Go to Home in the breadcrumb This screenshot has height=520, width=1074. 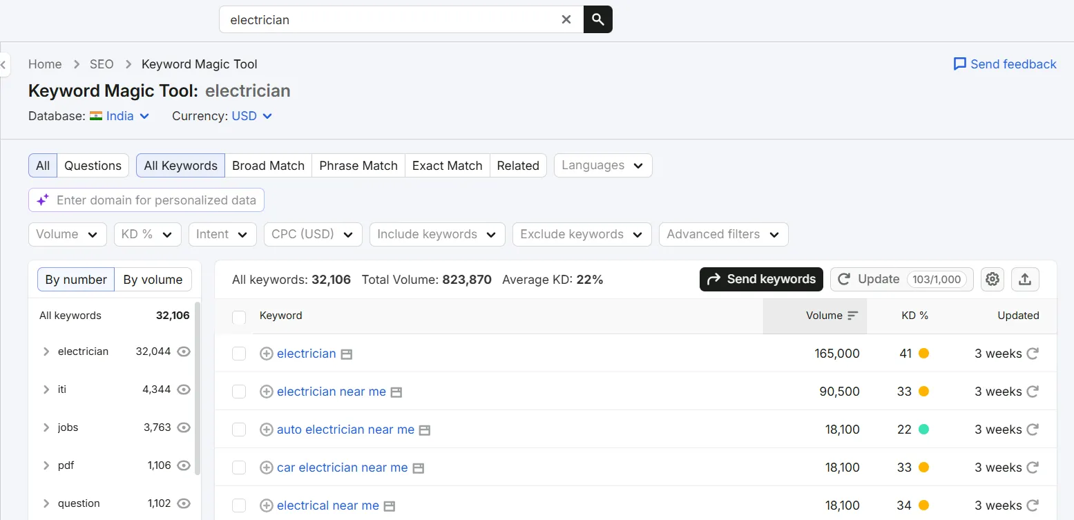point(45,64)
